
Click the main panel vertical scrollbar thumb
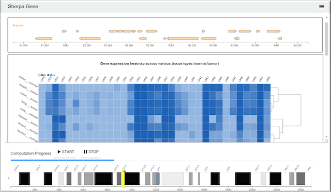click(326, 39)
